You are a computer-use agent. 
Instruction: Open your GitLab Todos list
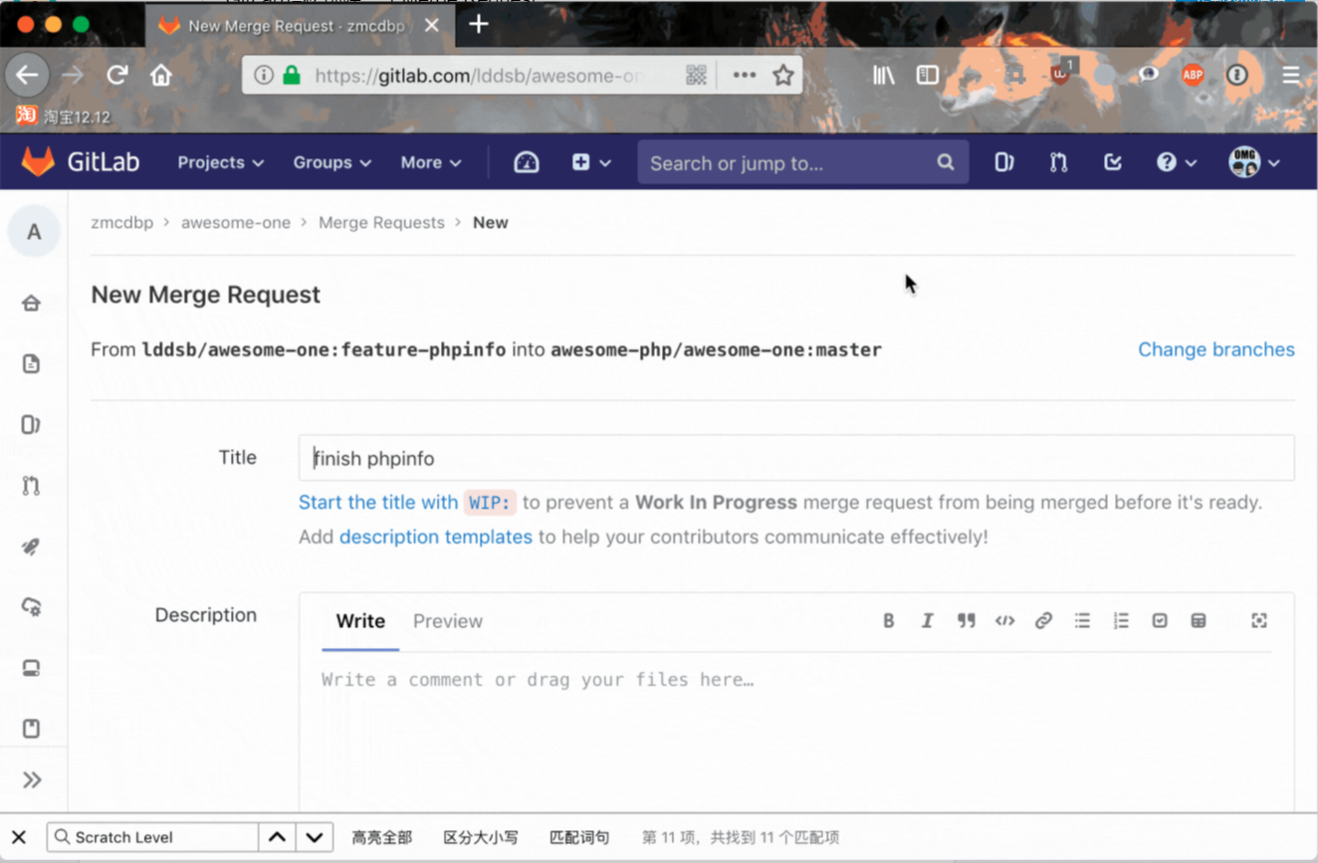(1112, 161)
